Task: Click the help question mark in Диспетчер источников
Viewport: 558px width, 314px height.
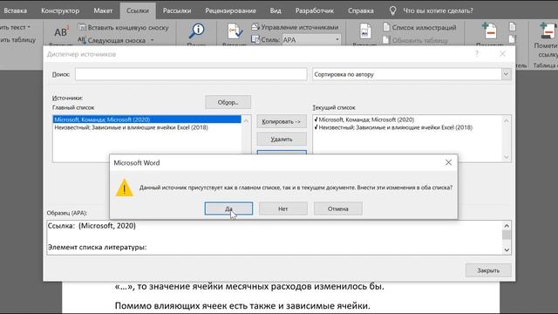Action: click(x=477, y=54)
